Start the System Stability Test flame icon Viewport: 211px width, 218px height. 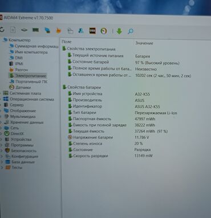click(59, 30)
